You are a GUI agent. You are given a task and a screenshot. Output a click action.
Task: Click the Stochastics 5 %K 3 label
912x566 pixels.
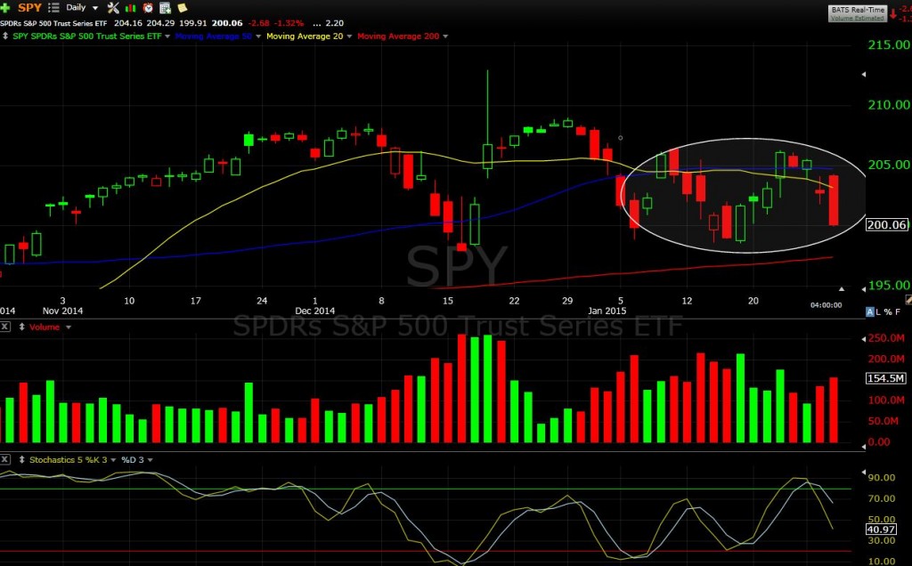[68, 460]
